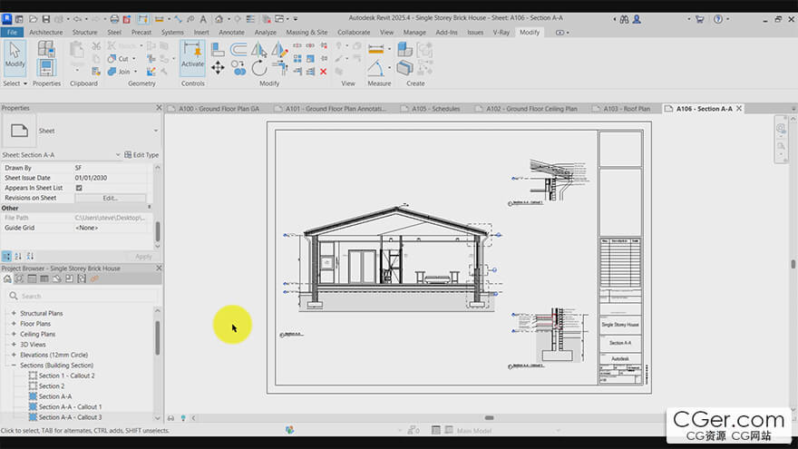Select Section A-A - Callout 1 in browser

[x=70, y=407]
